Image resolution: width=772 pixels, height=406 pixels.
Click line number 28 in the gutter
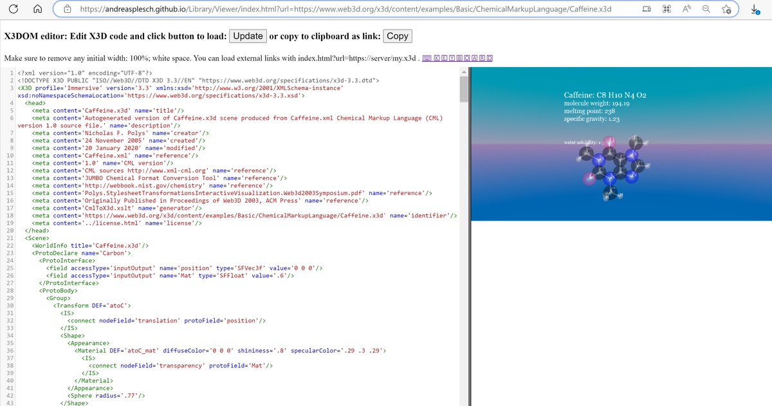coord(10,291)
